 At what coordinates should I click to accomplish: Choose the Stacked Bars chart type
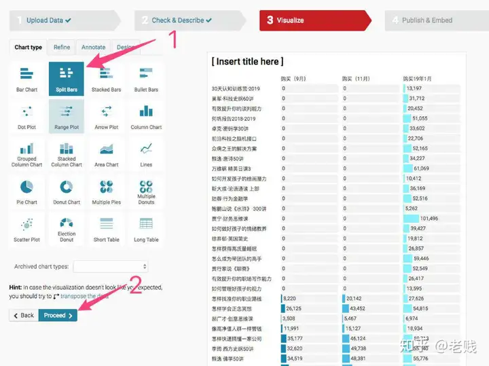(107, 79)
